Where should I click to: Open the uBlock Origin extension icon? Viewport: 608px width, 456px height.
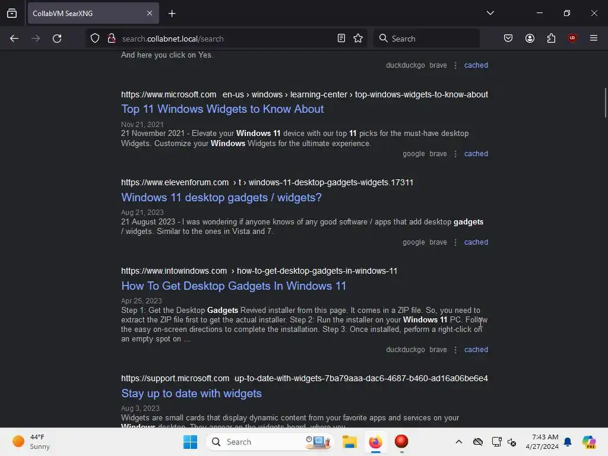[572, 39]
